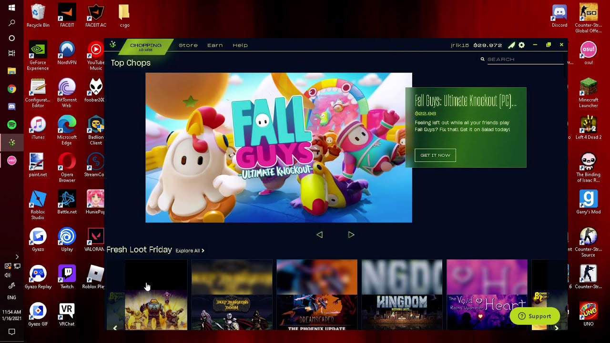Click the GET IT NOW button
Viewport: 610px width, 343px height.
click(435, 155)
